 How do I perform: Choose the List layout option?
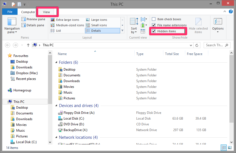click(x=56, y=31)
